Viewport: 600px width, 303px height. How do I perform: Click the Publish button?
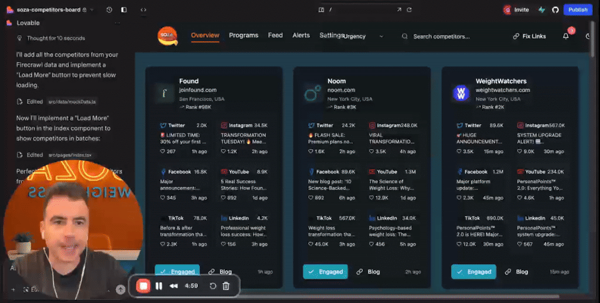577,9
